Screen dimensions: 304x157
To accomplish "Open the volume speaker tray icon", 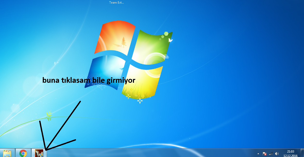I will pyautogui.click(x=277, y=154).
